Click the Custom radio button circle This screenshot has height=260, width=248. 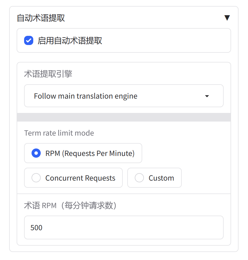[x=139, y=178]
